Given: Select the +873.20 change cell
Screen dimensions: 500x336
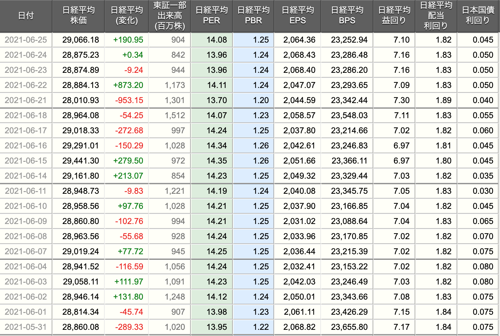Looking at the screenshot, I should 128,85.
